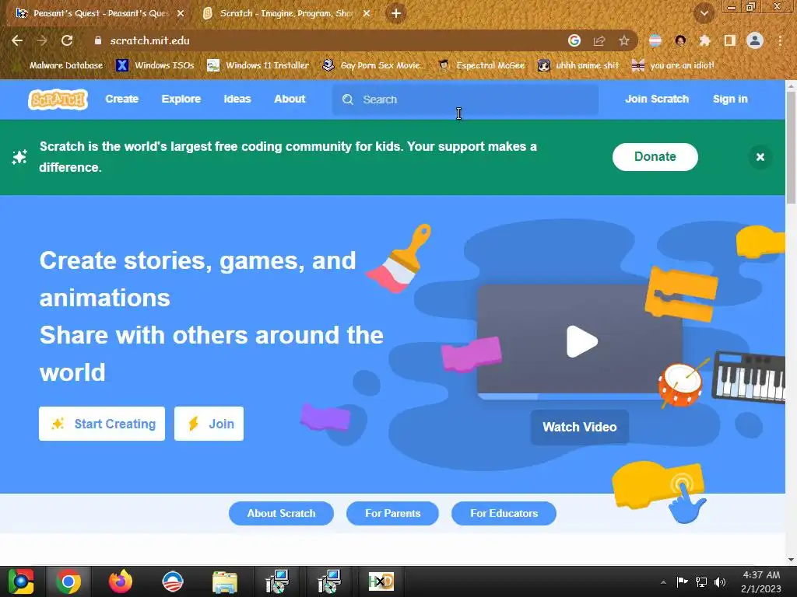Open the Explore menu item
The width and height of the screenshot is (797, 597).
pos(181,99)
